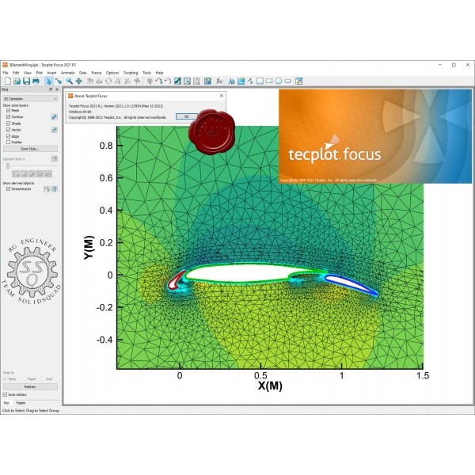This screenshot has height=475, width=475.
Task: Open the View menu
Action: [28, 73]
